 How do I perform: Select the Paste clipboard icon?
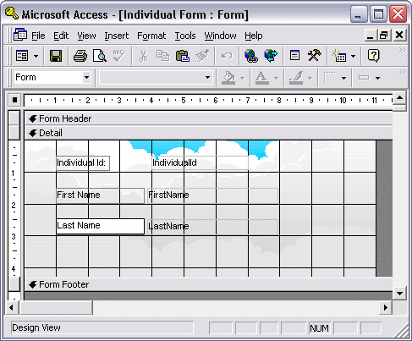tap(183, 56)
